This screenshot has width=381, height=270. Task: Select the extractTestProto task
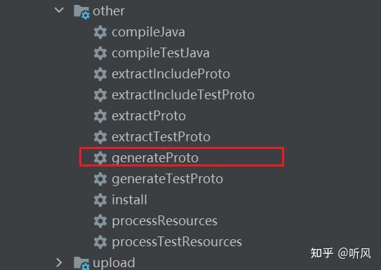161,137
